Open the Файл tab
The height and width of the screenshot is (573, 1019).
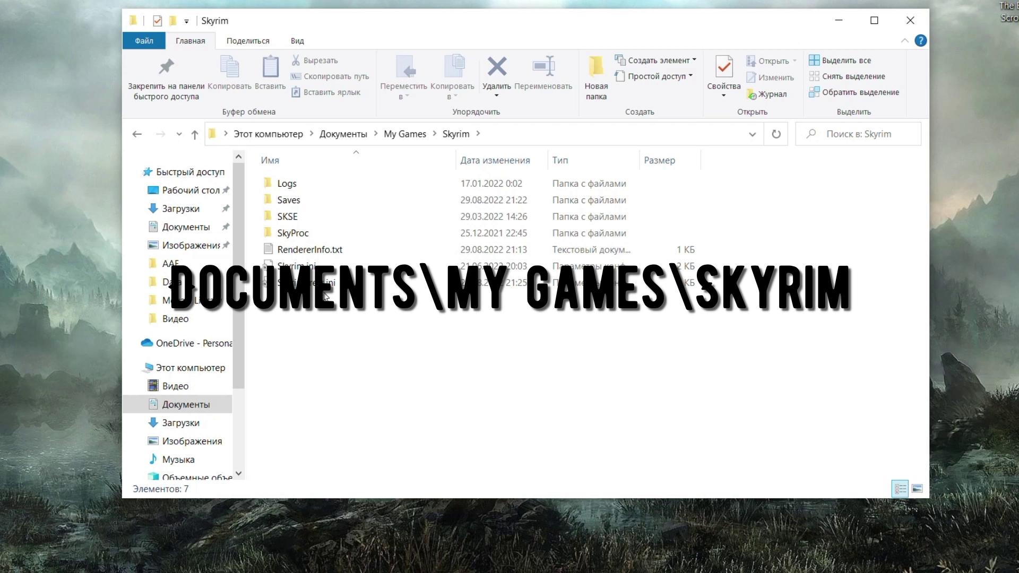pyautogui.click(x=144, y=41)
